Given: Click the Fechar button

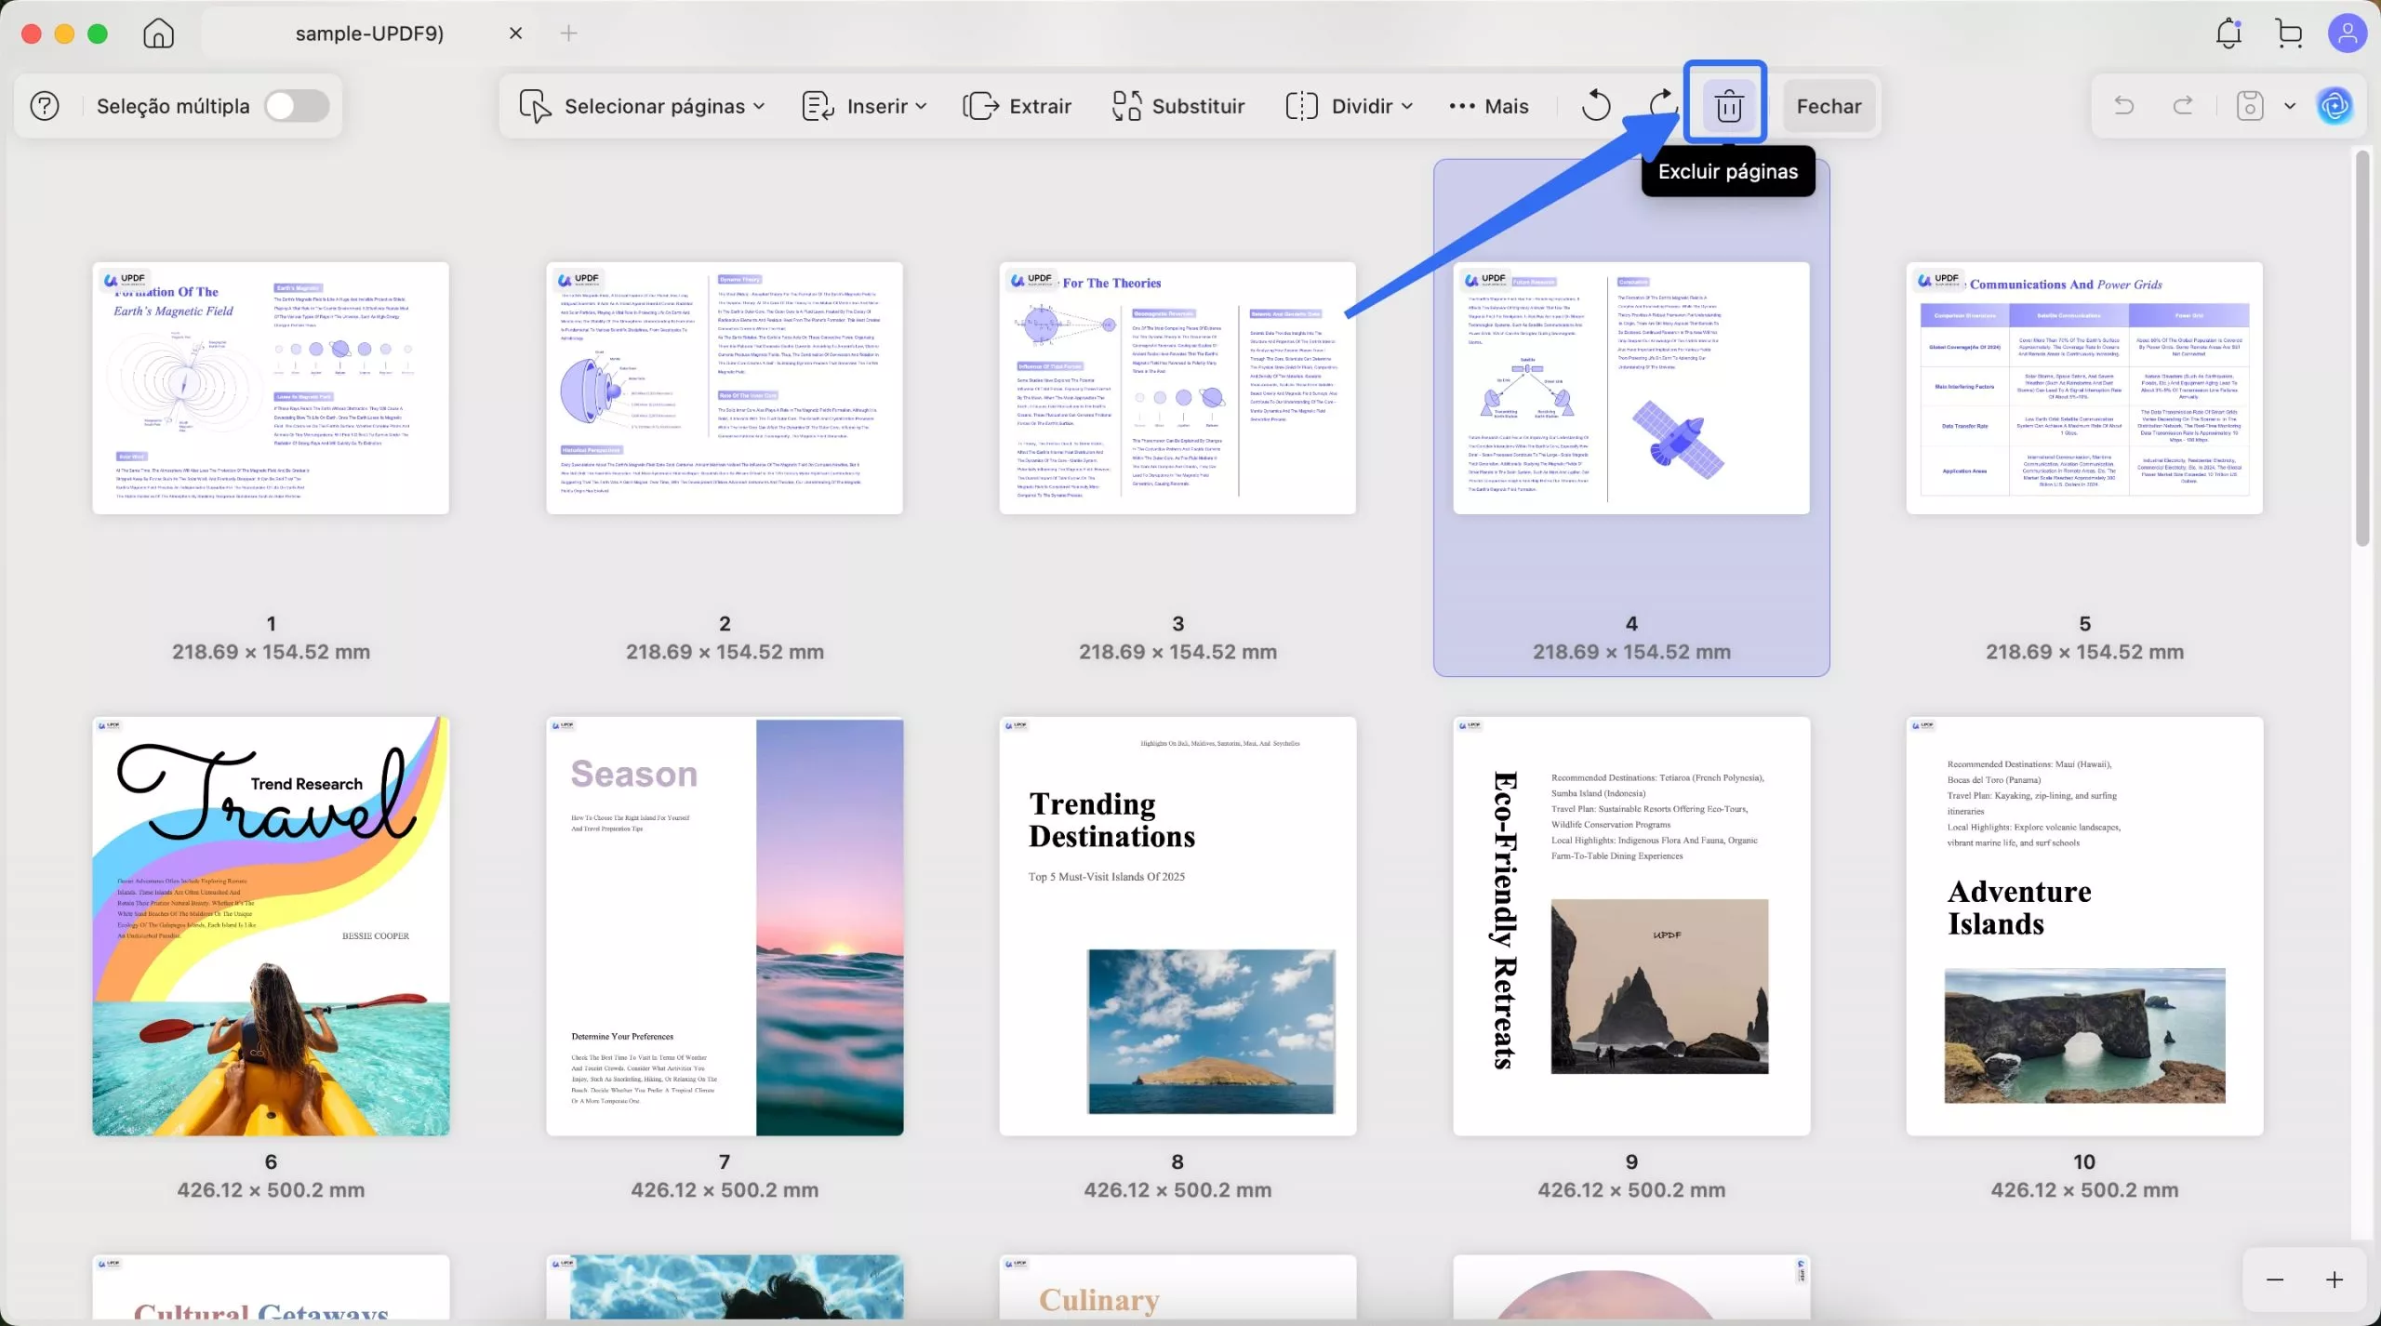Looking at the screenshot, I should pyautogui.click(x=1829, y=106).
